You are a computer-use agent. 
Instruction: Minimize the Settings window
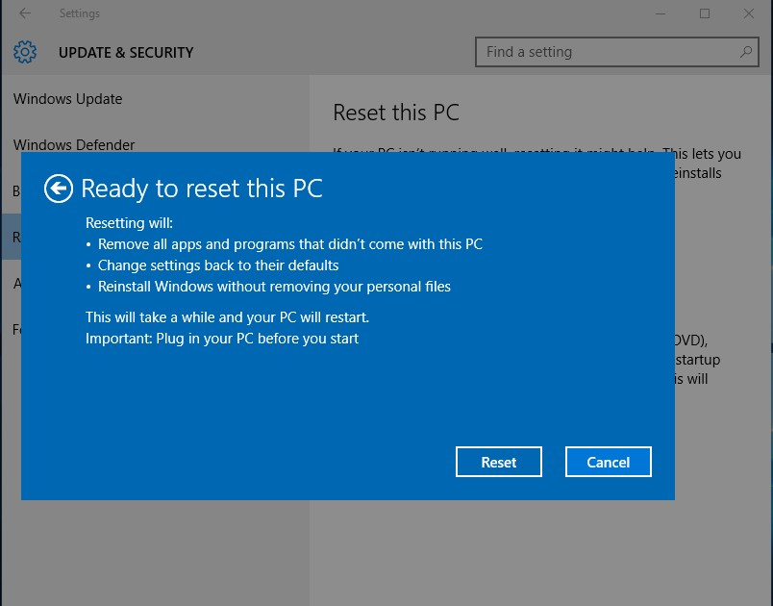click(x=661, y=13)
